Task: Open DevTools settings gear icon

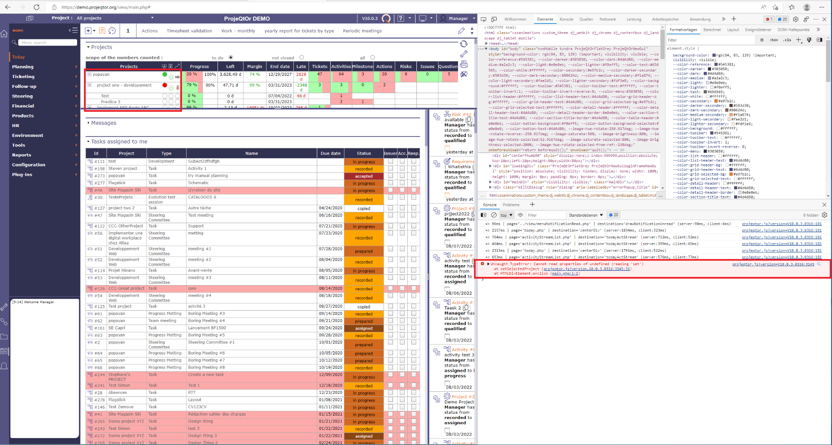Action: tap(796, 19)
